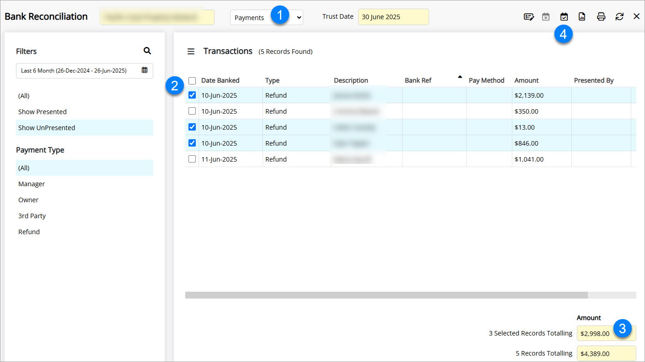Tick the select-all checkbox in table header

pos(192,81)
